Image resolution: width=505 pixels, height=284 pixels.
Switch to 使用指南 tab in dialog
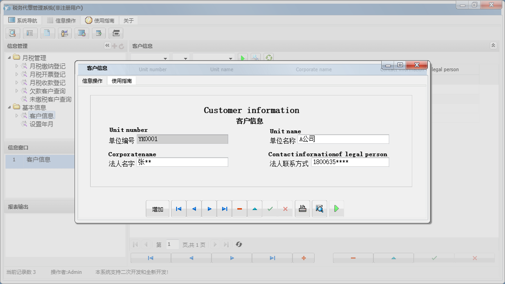coord(121,81)
